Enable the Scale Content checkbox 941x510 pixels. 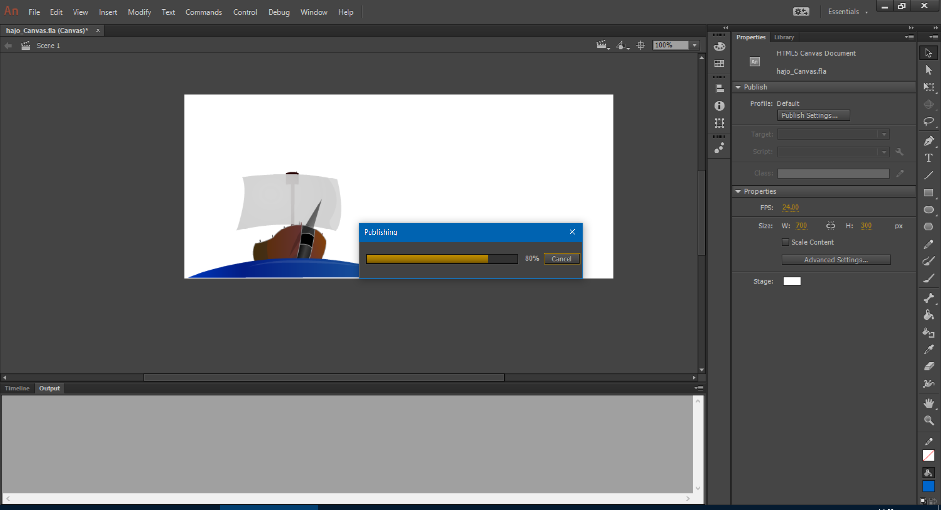tap(785, 242)
